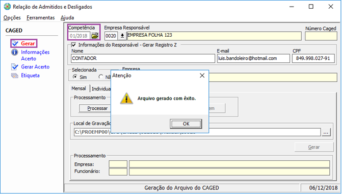
Task: Open the Informações Acerto link
Action: click(x=35, y=55)
